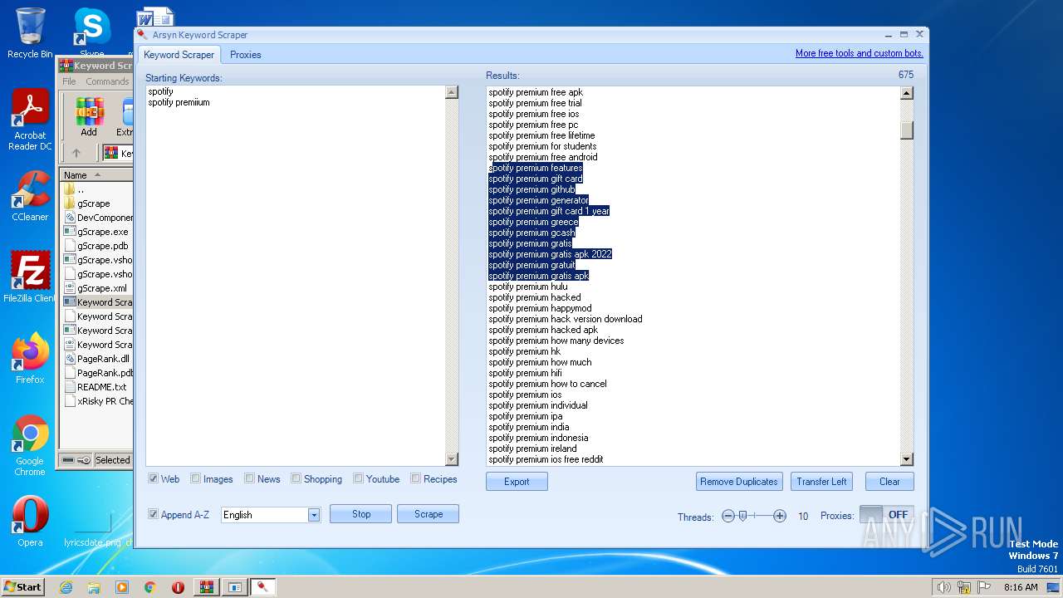Open FileZilla Client desktop shortcut
Image resolution: width=1063 pixels, height=598 pixels.
click(30, 277)
